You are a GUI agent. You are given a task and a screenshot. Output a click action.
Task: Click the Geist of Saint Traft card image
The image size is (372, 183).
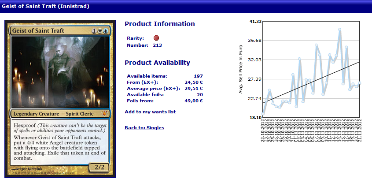60,99
